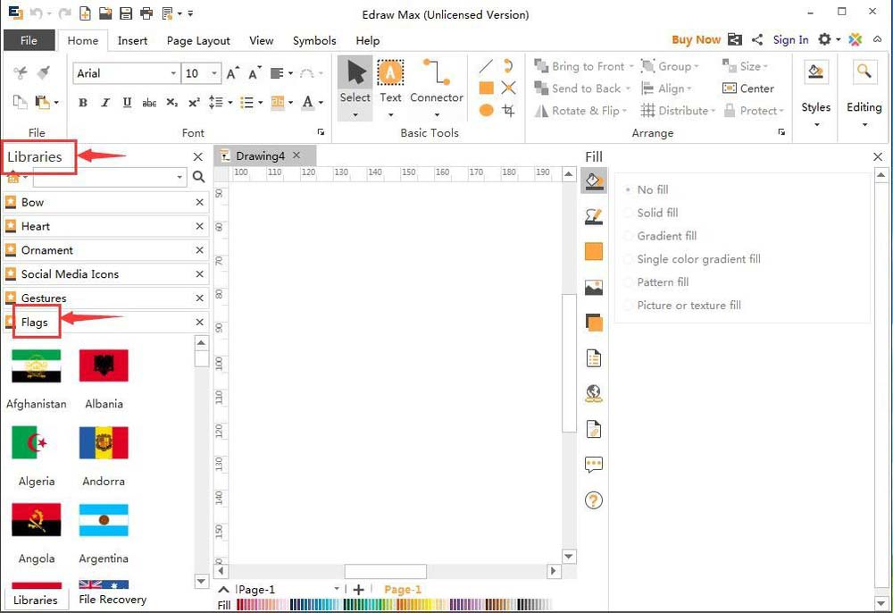The width and height of the screenshot is (893, 613).
Task: Open the Fill paint bucket panel
Action: 593,181
